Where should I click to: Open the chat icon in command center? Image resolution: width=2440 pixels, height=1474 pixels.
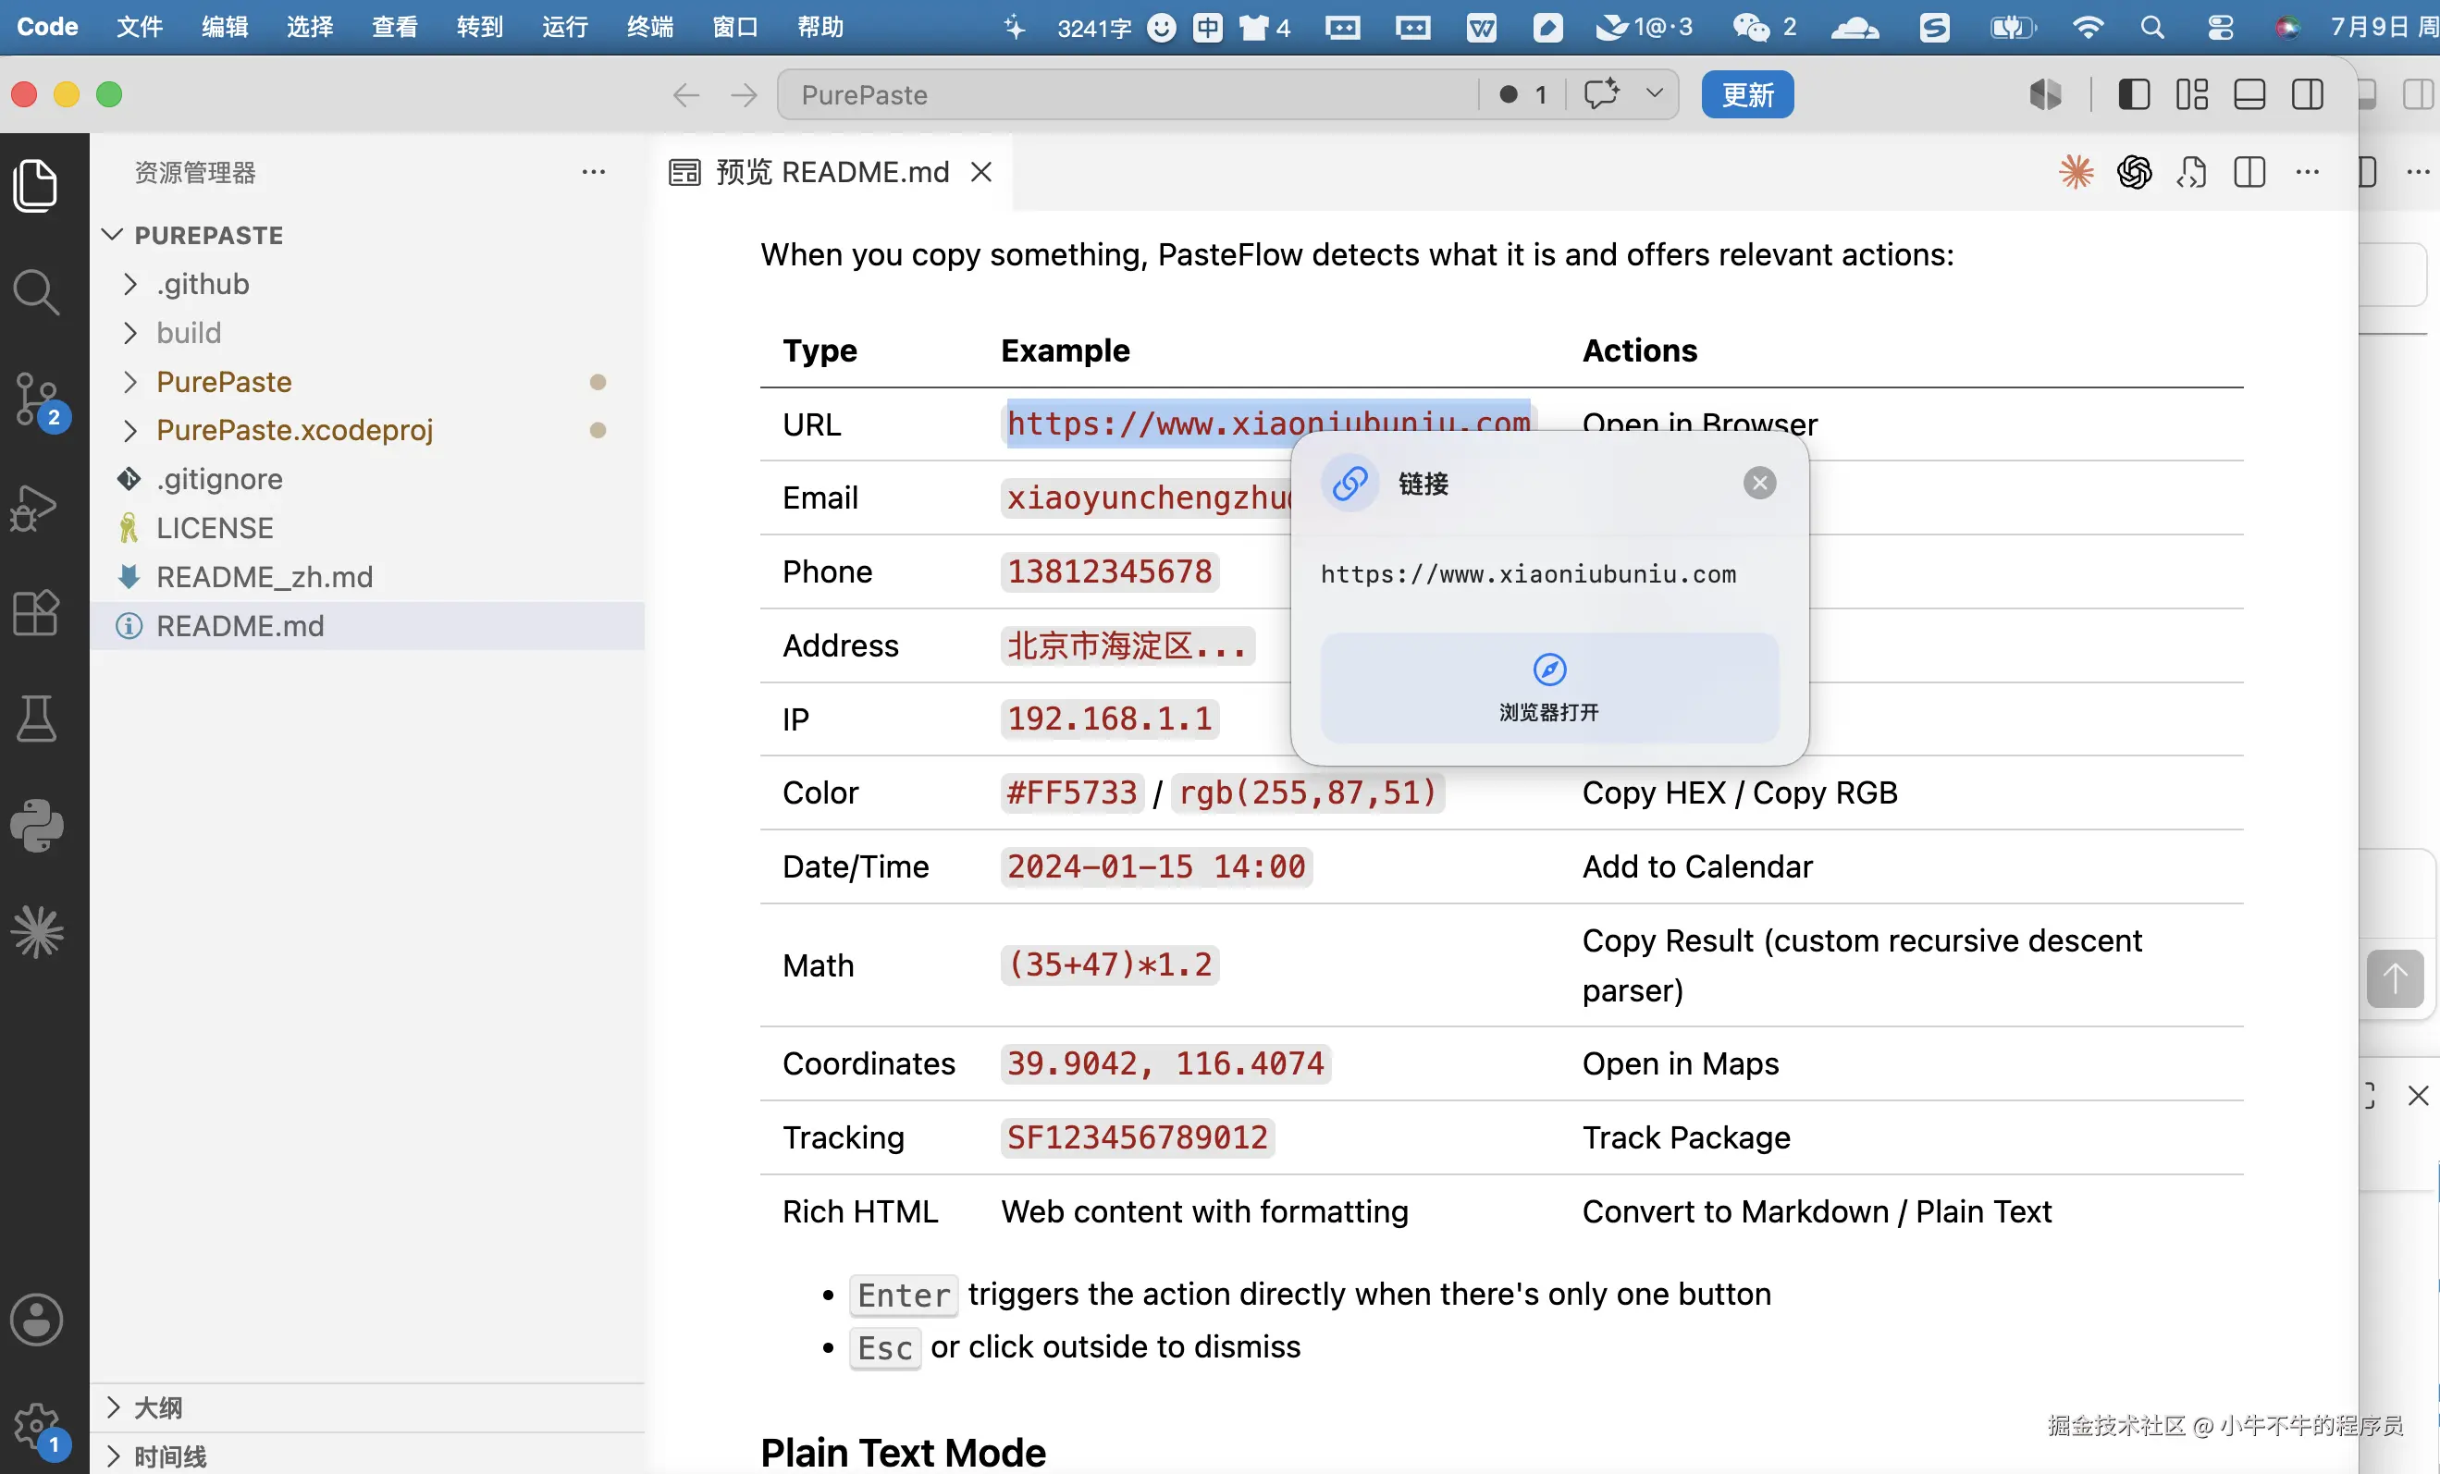(x=1601, y=94)
